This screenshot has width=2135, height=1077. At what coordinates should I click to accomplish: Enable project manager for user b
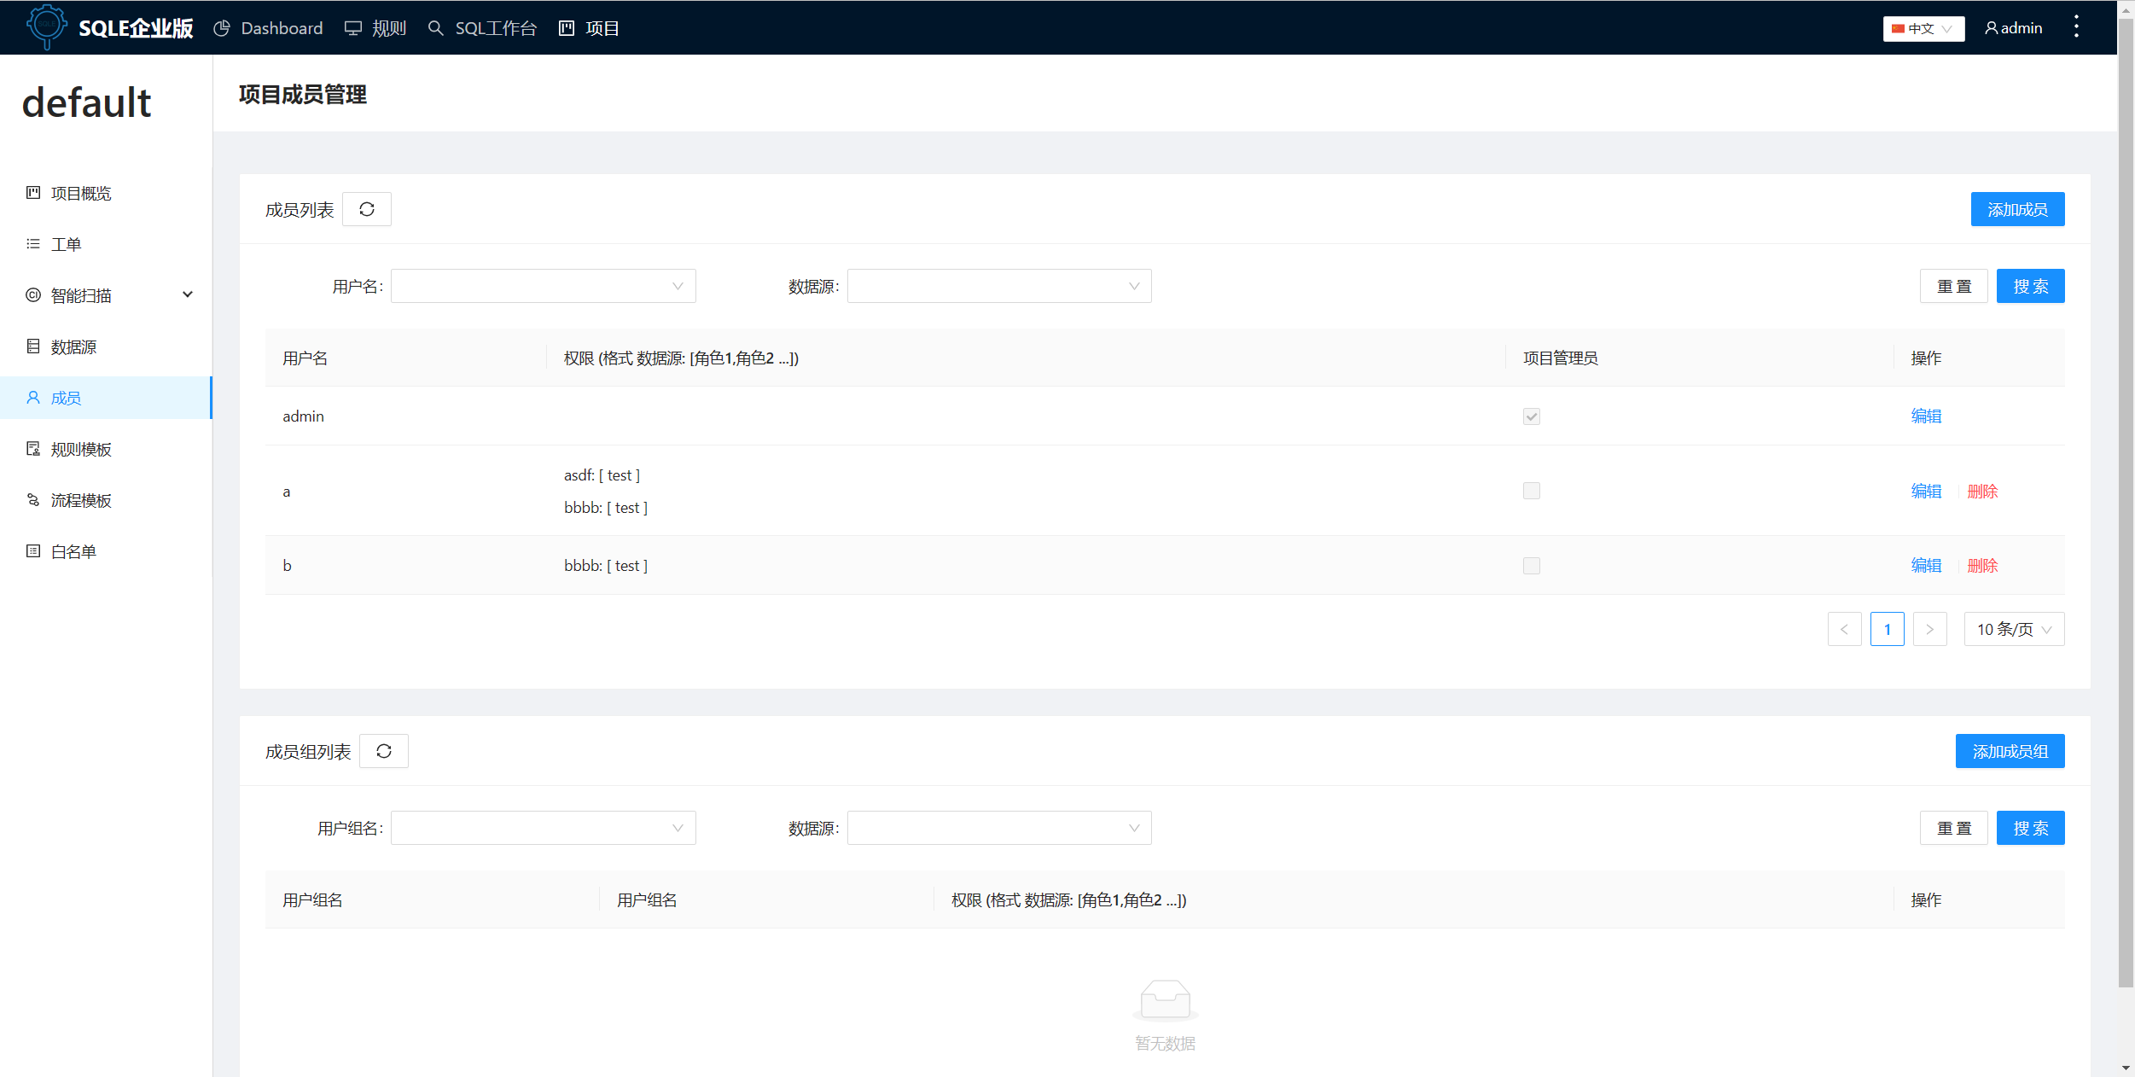coord(1532,565)
